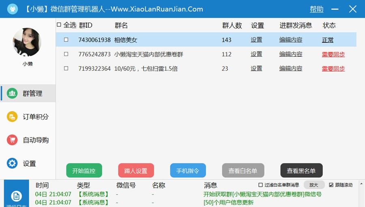Click 需要同步 for group 7199322364
This screenshot has height=207, width=365.
(333, 69)
